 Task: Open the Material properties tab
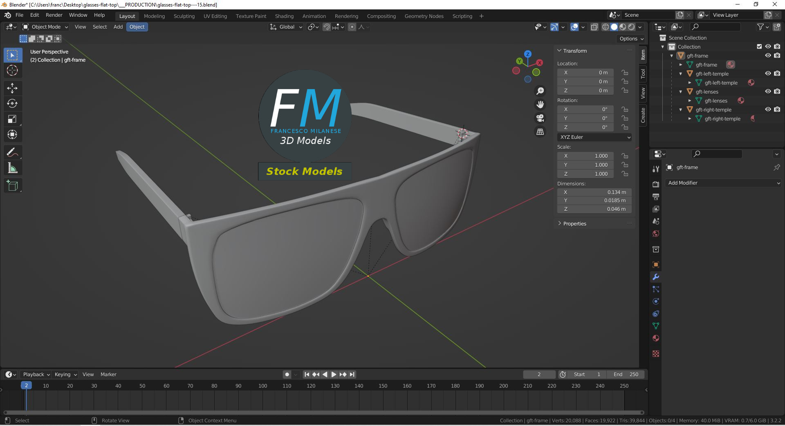[656, 338]
